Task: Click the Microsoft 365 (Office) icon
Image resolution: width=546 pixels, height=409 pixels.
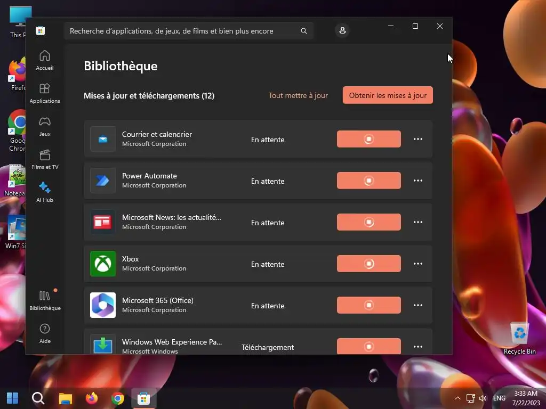Action: 103,305
